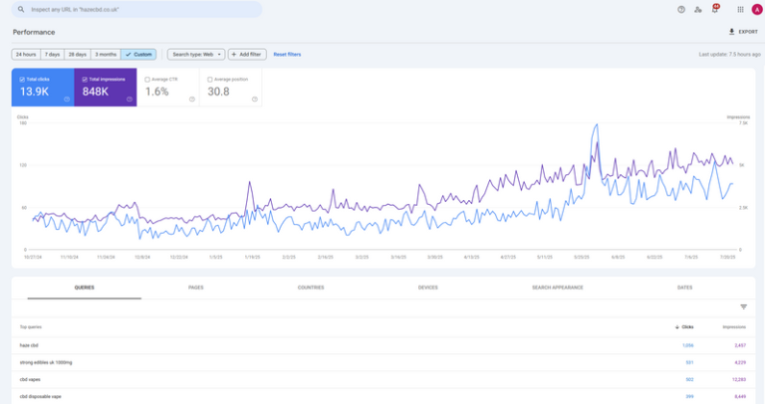Click the help icon on Total impressions card
Image resolution: width=765 pixels, height=404 pixels.
129,99
